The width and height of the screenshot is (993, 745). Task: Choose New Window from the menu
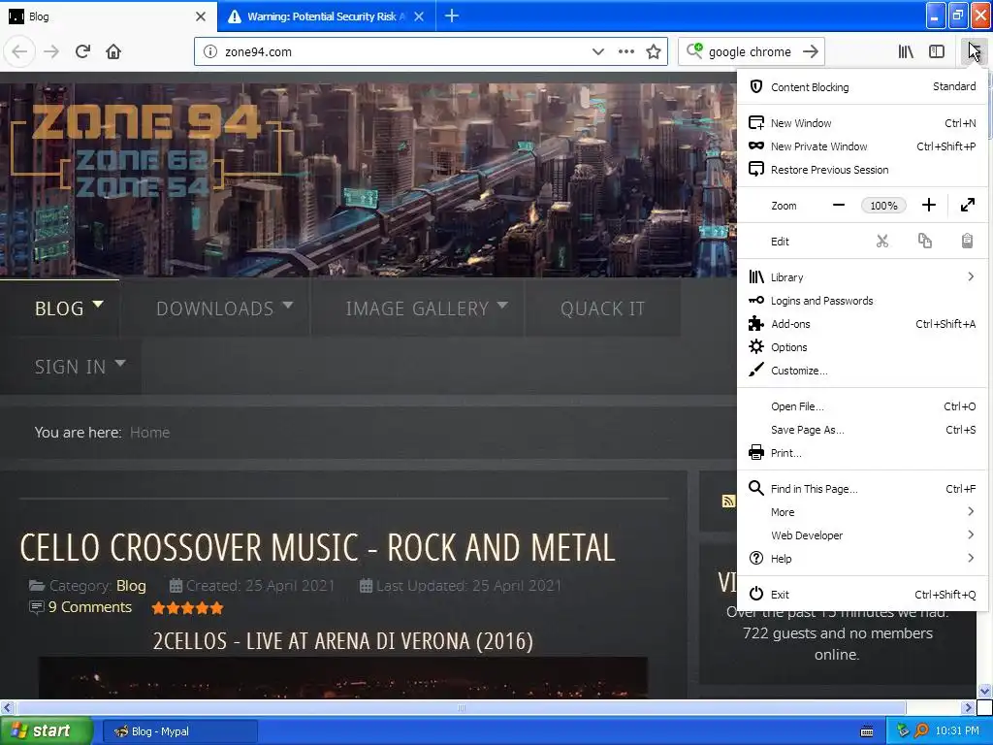(x=862, y=123)
